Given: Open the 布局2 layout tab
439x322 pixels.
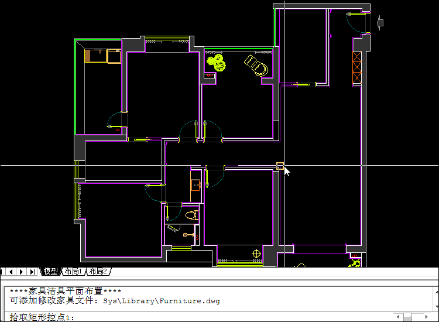Looking at the screenshot, I should (x=98, y=271).
